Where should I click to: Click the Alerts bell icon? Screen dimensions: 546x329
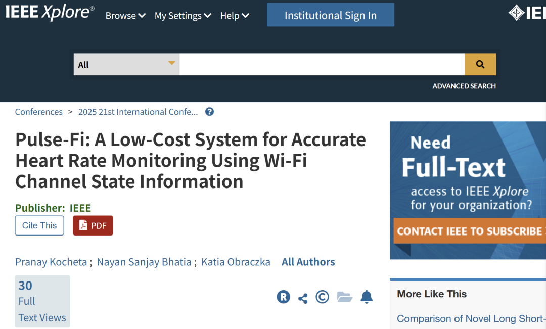367,297
